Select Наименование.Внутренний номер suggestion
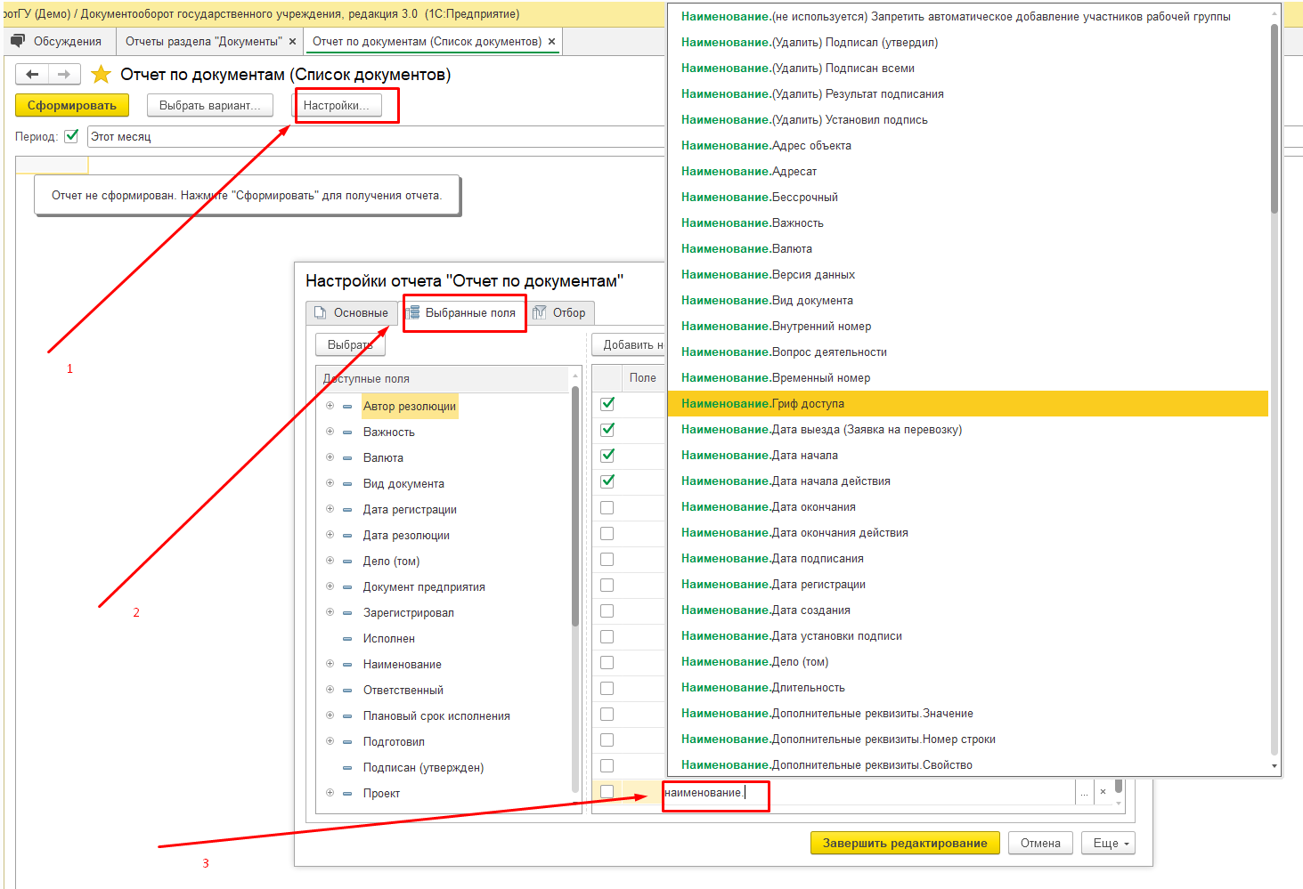The width and height of the screenshot is (1303, 889). (x=967, y=327)
